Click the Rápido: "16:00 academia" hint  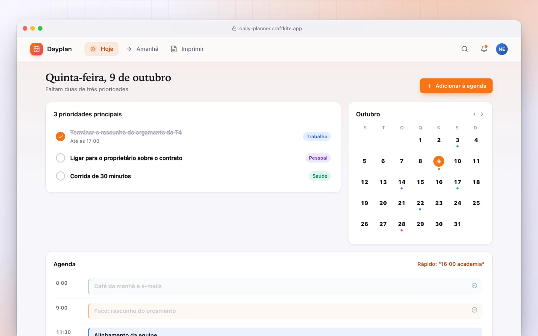(x=451, y=264)
